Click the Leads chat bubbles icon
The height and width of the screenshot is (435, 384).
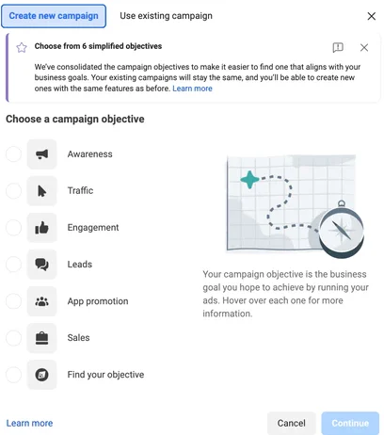coord(41,265)
